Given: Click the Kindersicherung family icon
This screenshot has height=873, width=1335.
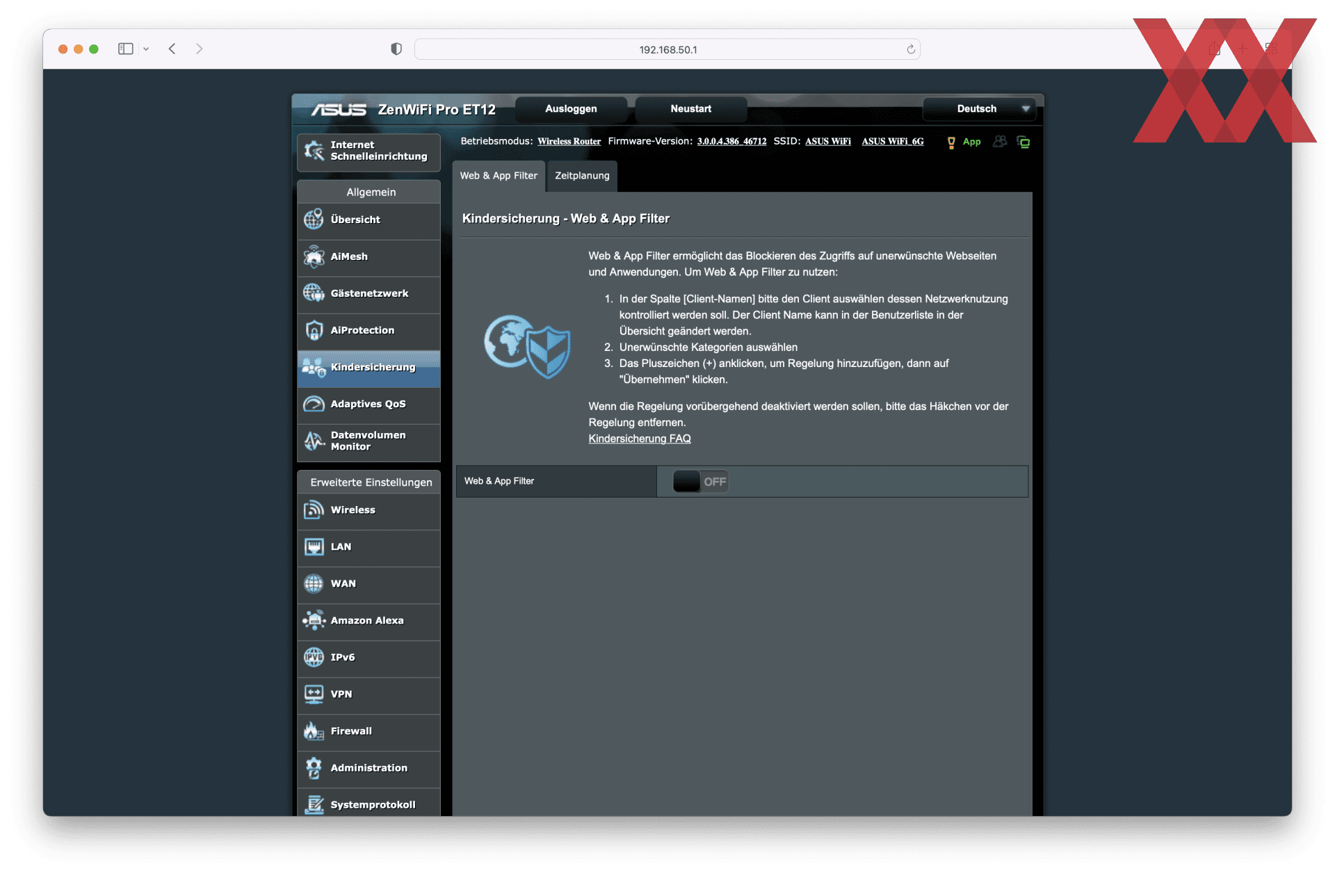Looking at the screenshot, I should coord(314,367).
